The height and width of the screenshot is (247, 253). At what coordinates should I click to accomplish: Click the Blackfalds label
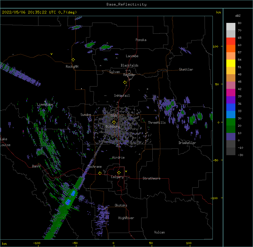pyautogui.click(x=129, y=65)
